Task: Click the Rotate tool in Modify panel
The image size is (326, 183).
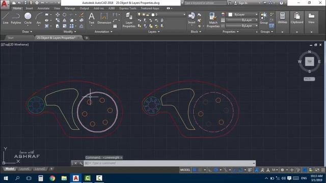Action: [x=65, y=15]
